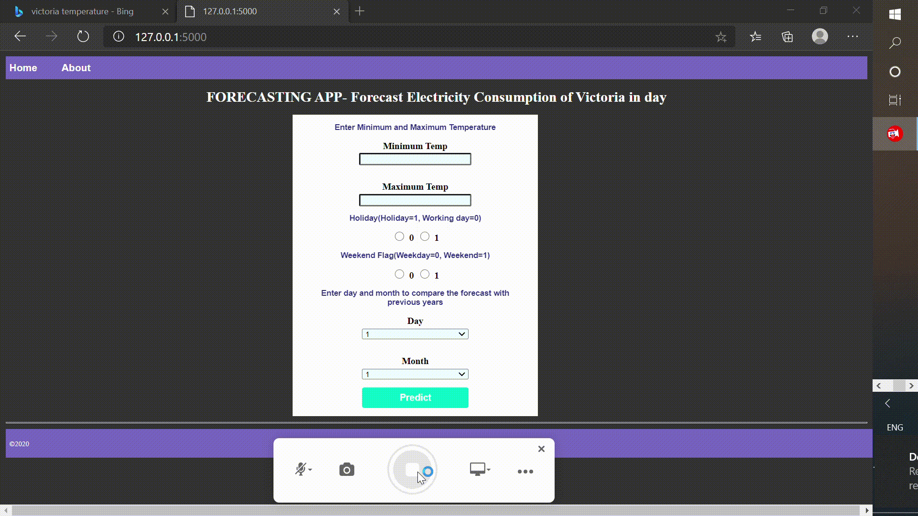Click the Bing search favicon icon
The height and width of the screenshot is (516, 918).
[18, 11]
